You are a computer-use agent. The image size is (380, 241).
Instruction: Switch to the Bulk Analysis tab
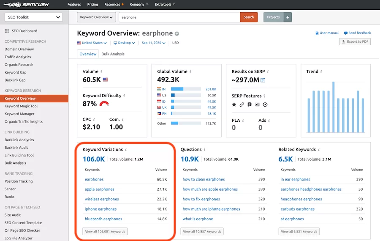coord(113,54)
